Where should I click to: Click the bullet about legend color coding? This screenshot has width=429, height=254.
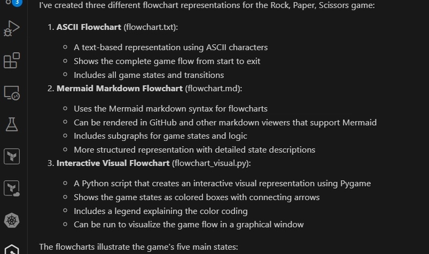coord(160,211)
